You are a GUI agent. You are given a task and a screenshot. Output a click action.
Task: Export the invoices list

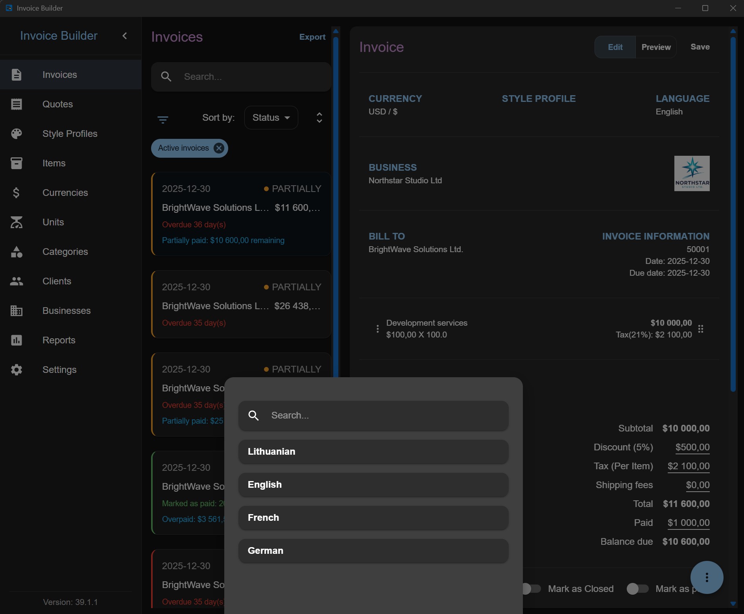tap(312, 37)
